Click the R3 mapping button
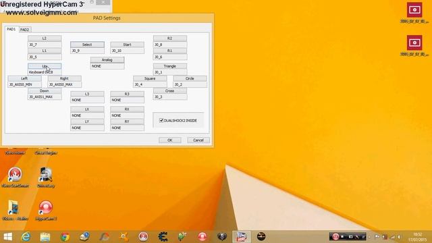Image resolution: width=432 pixels, height=243 pixels. click(127, 94)
